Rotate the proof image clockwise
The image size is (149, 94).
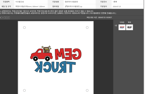(8, 18)
